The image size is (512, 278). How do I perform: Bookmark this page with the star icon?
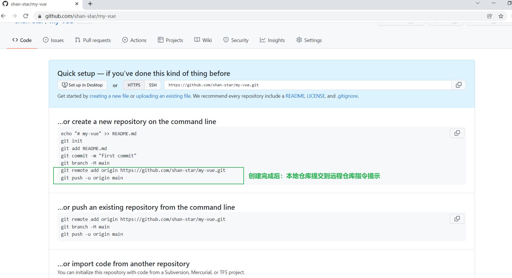pos(501,16)
